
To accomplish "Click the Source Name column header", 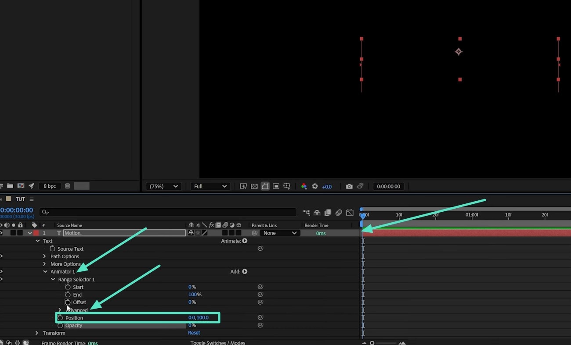I will click(x=69, y=225).
